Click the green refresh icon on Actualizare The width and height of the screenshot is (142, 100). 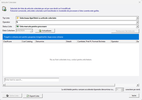click(x=40, y=31)
